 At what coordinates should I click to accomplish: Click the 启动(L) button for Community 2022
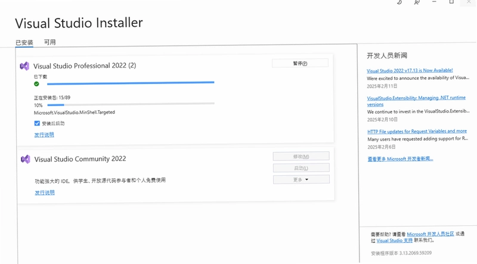[x=301, y=168]
